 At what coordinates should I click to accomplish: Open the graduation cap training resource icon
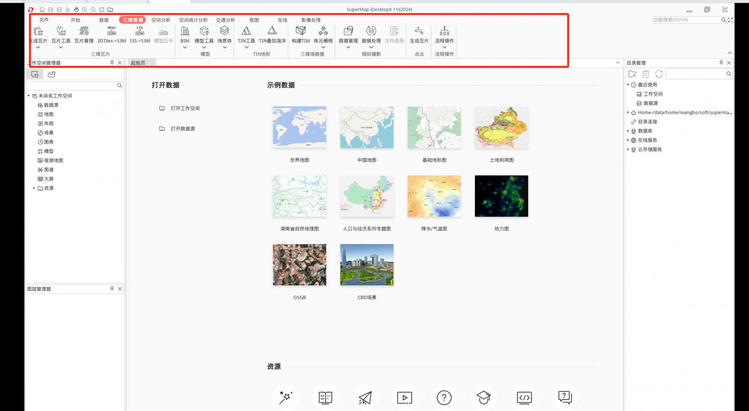(x=484, y=398)
